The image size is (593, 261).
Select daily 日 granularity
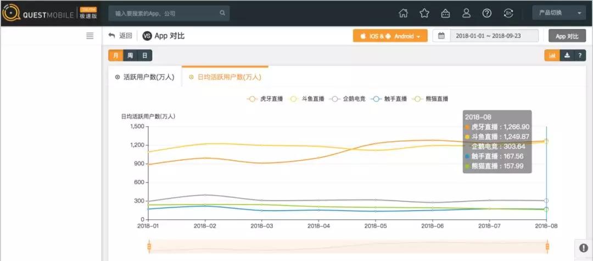pyautogui.click(x=144, y=55)
